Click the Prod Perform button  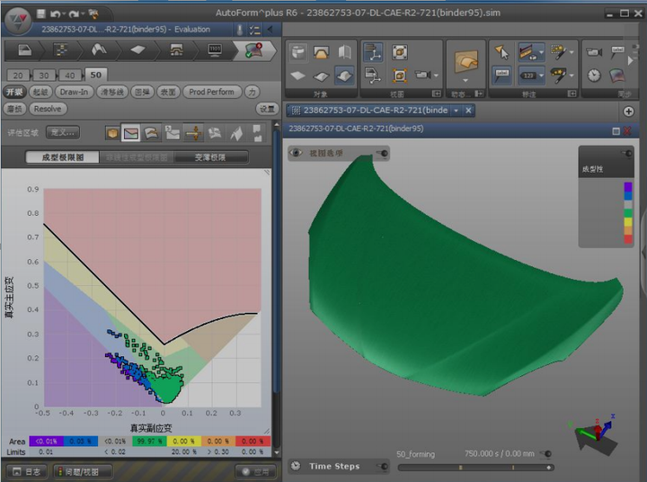pyautogui.click(x=211, y=92)
